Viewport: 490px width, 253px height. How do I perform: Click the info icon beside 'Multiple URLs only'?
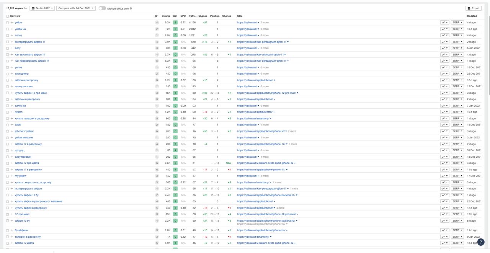(131, 8)
